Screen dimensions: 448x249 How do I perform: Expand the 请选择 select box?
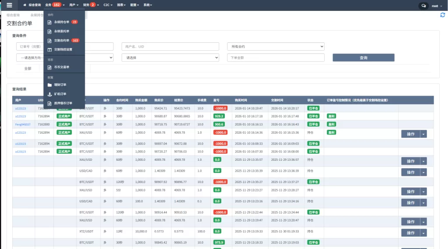click(171, 58)
